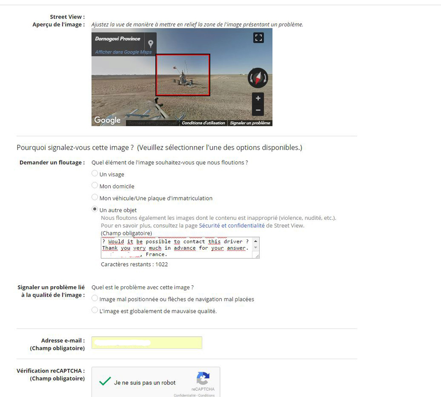Click the Adresse e-mail input field

(x=146, y=343)
